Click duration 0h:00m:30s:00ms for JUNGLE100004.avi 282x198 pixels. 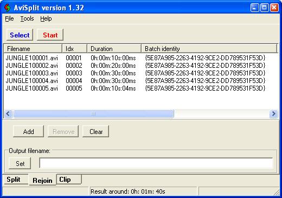[x=113, y=81]
